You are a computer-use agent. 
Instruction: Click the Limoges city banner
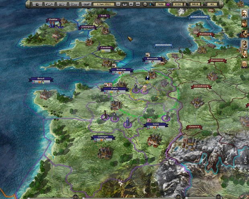[x=103, y=137]
